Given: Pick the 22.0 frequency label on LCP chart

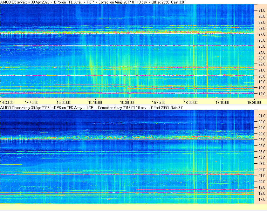Looking at the screenshot, I should point(262,169).
